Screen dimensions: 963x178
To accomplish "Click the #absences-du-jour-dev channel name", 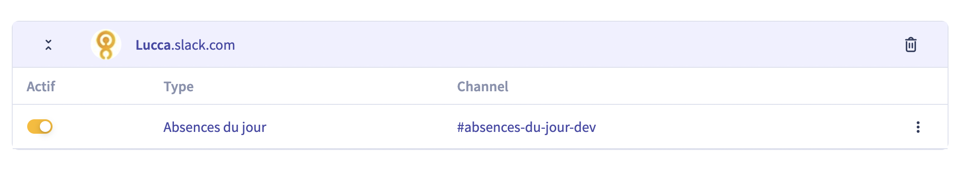I will [x=526, y=127].
